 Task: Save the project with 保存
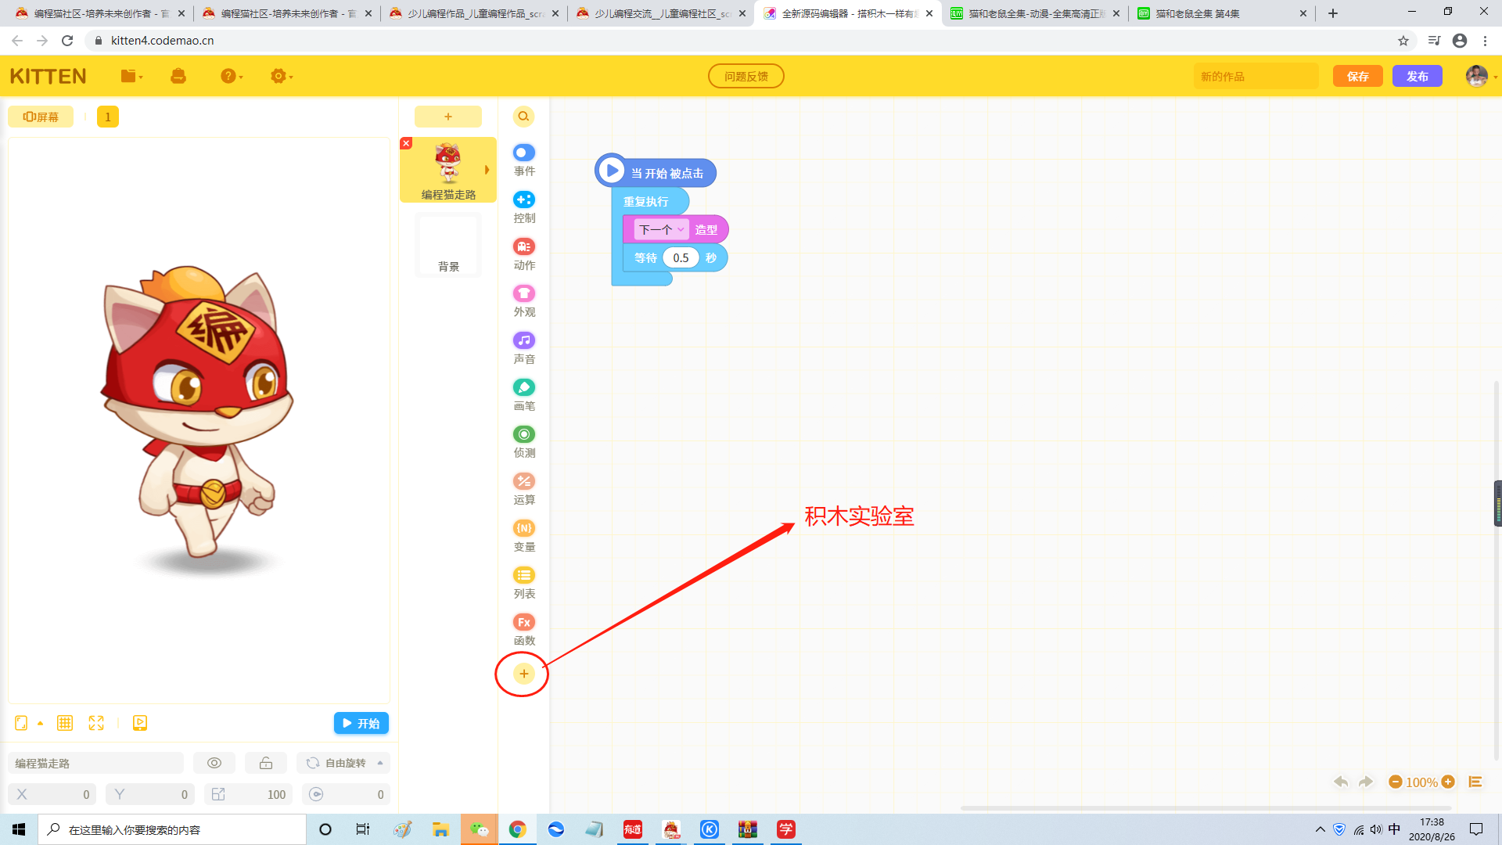[x=1358, y=76]
